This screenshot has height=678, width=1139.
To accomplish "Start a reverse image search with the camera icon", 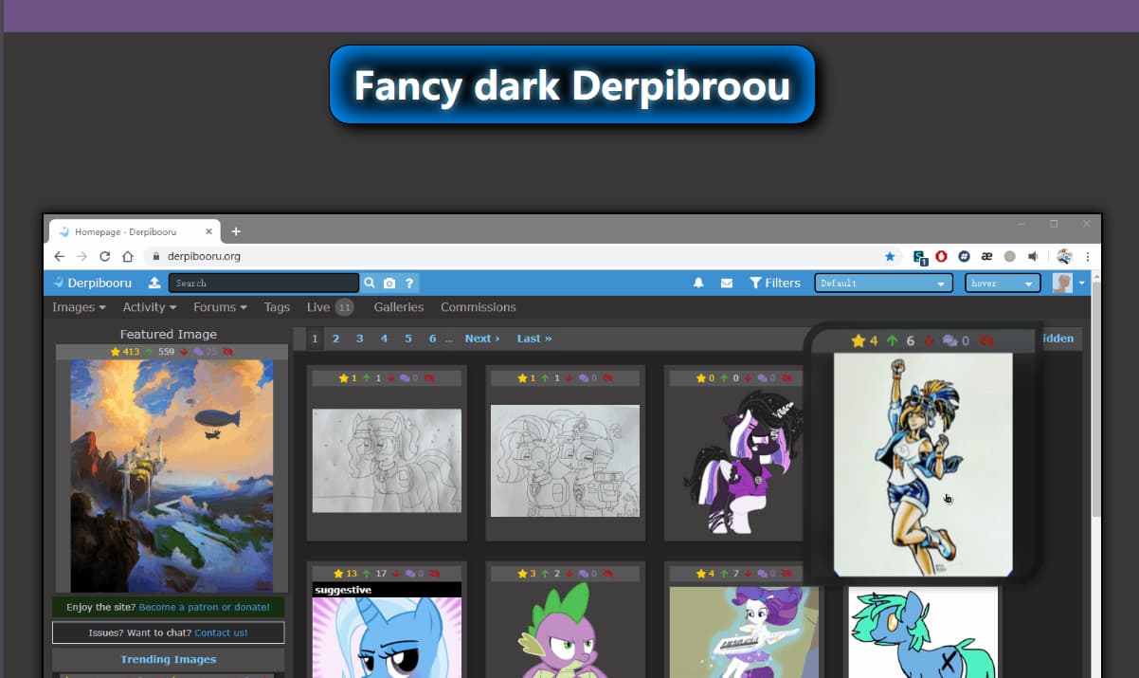I will coord(389,283).
